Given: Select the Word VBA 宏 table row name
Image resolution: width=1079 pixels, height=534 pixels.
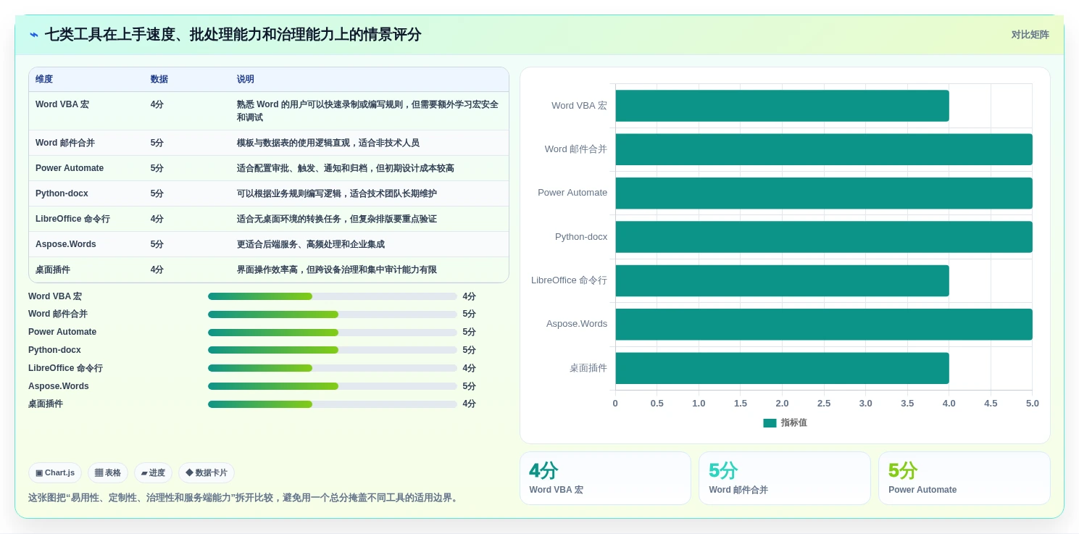Looking at the screenshot, I should point(62,104).
